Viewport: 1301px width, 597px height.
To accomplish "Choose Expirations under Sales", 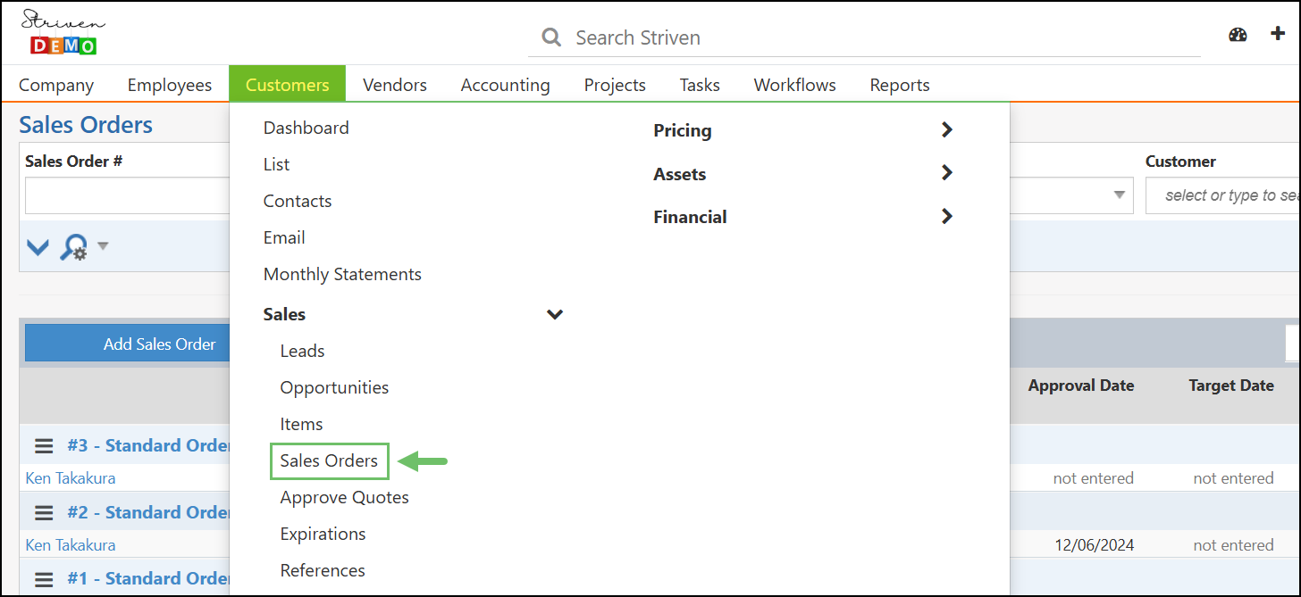I will pyautogui.click(x=323, y=534).
